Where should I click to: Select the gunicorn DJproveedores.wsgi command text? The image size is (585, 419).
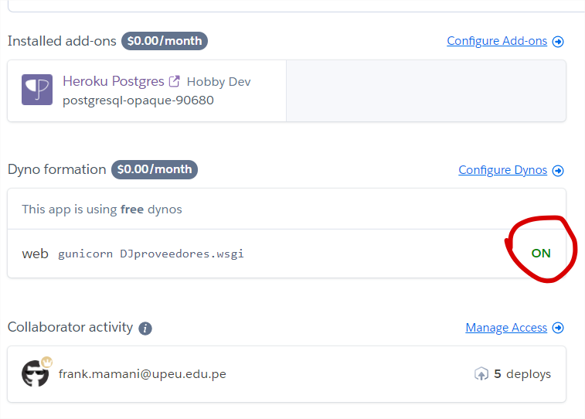coord(151,254)
